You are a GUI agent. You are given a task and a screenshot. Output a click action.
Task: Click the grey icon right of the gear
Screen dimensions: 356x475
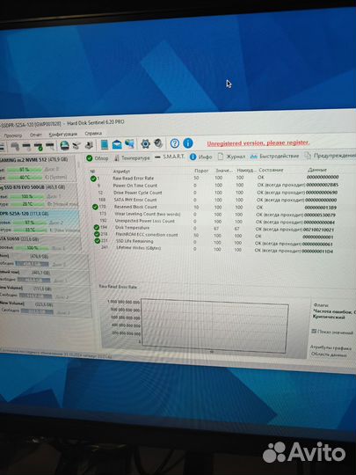158,143
